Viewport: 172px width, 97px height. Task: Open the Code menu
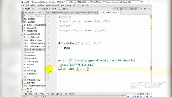click(48, 5)
